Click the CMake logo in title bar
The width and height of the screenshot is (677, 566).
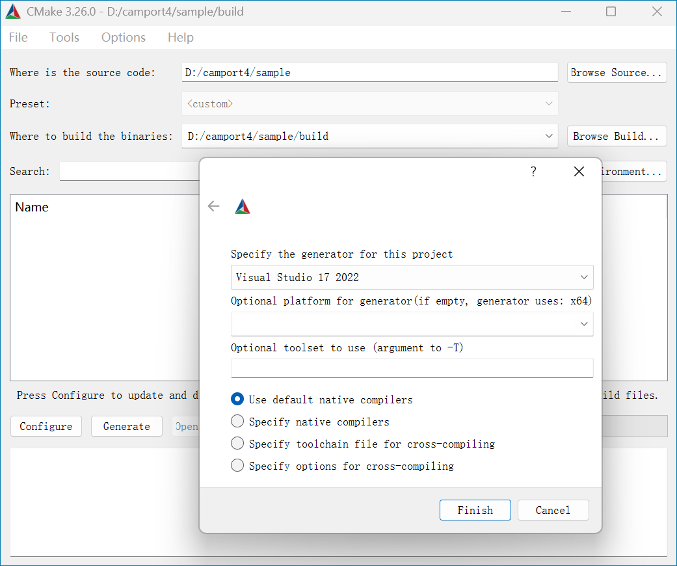click(13, 12)
